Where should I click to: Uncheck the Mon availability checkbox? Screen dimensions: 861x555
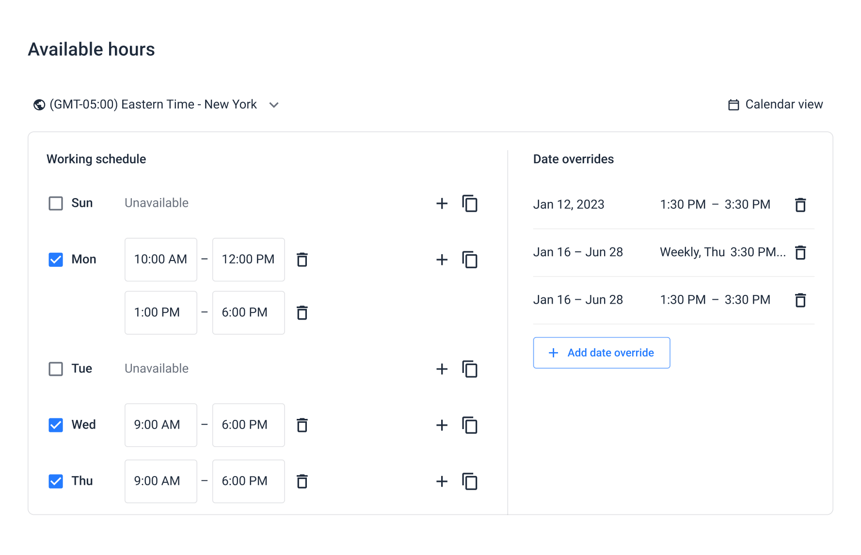point(56,260)
